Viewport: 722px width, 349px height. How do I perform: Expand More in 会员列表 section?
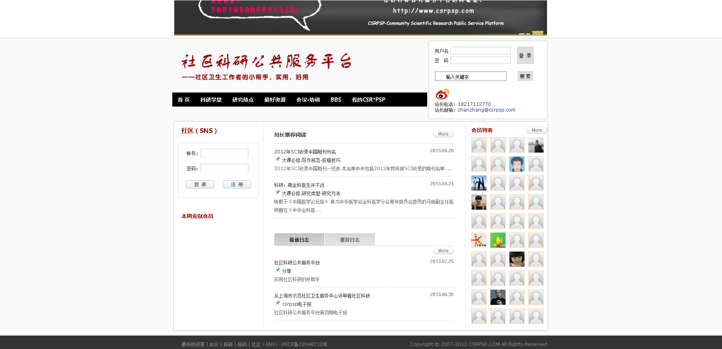coord(536,130)
